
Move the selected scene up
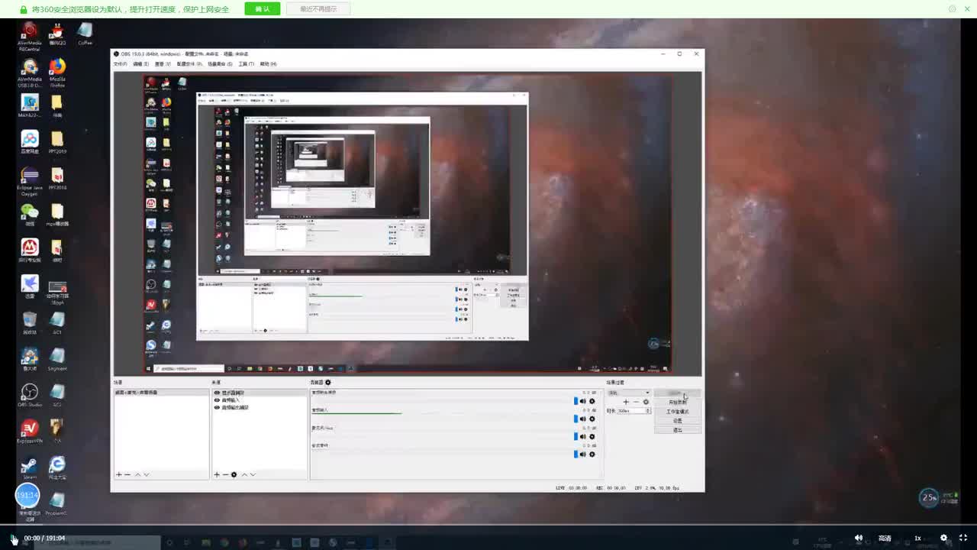pyautogui.click(x=138, y=474)
